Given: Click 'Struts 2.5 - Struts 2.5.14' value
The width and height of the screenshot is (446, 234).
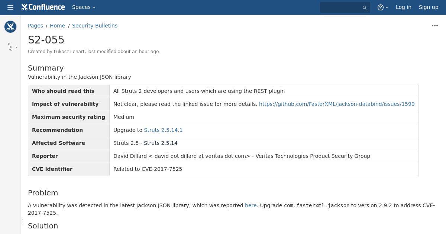Looking at the screenshot, I should (x=145, y=143).
